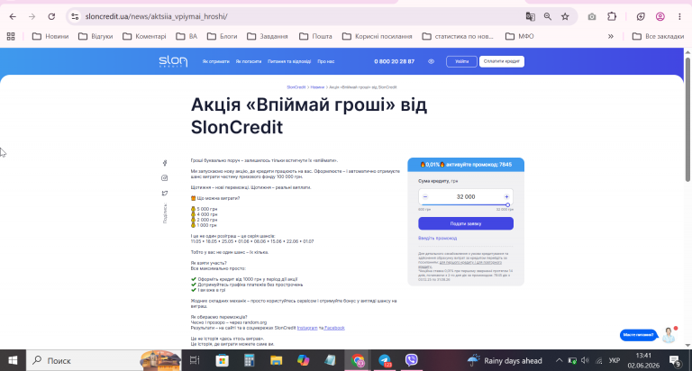Open Calculator from taskbar
This screenshot has height=371, width=692.
250,360
